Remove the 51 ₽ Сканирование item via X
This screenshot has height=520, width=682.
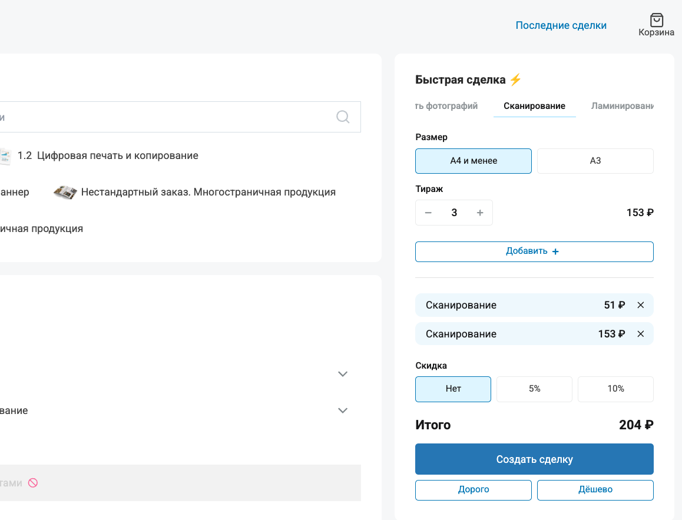(641, 305)
